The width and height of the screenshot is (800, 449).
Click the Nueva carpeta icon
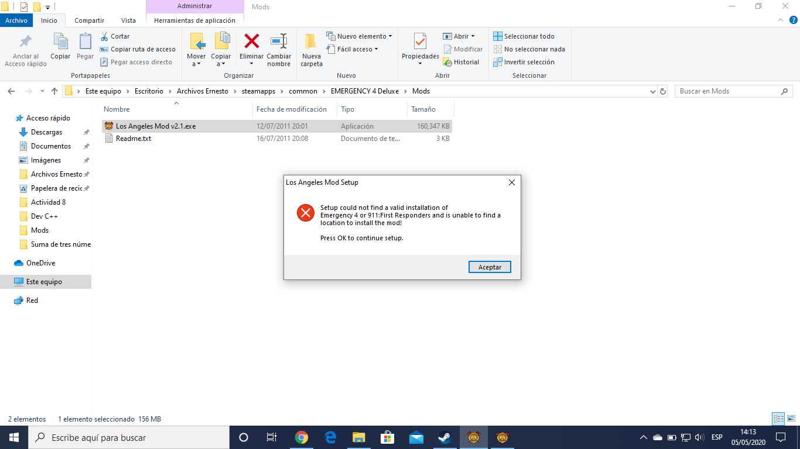tap(312, 41)
